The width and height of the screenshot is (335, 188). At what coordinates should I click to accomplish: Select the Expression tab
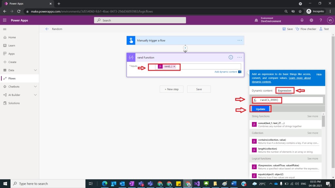[285, 91]
